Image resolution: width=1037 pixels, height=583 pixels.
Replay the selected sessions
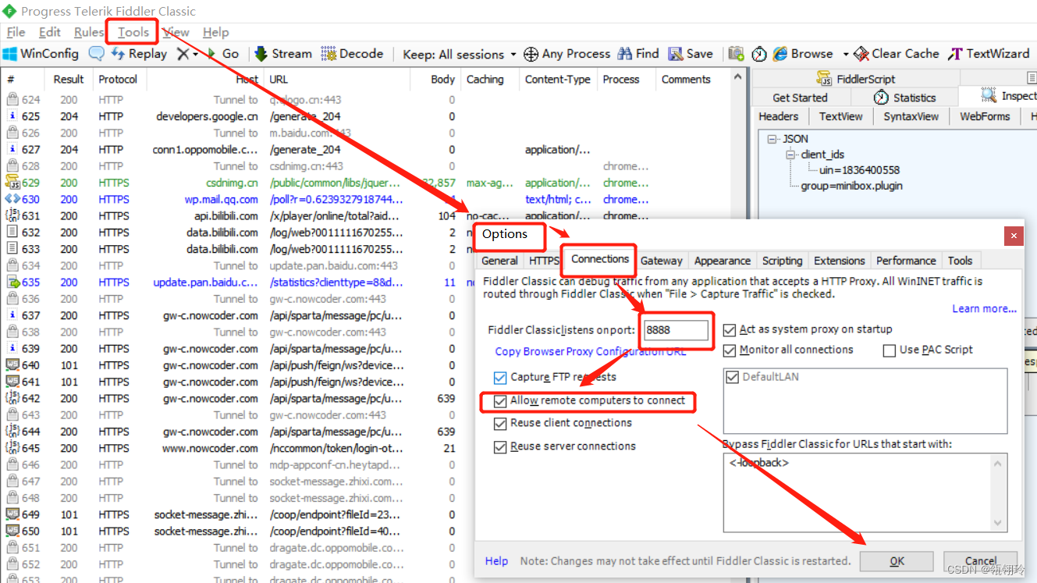click(x=139, y=54)
